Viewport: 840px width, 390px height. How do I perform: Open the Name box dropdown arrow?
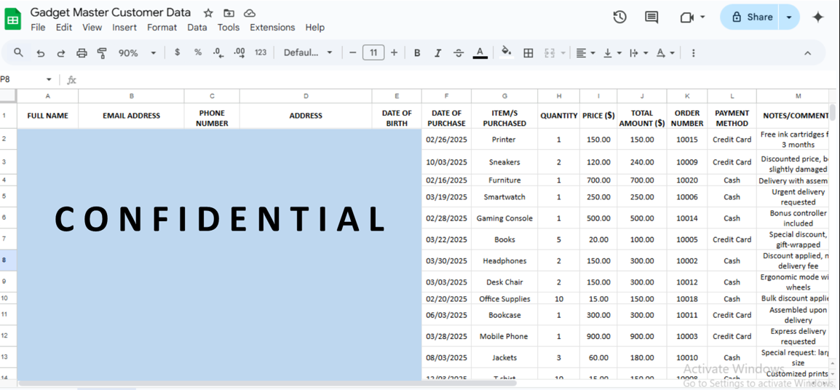point(49,79)
